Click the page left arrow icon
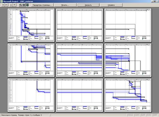Image resolution: width=159 pixels, height=117 pixels. pos(3,5)
